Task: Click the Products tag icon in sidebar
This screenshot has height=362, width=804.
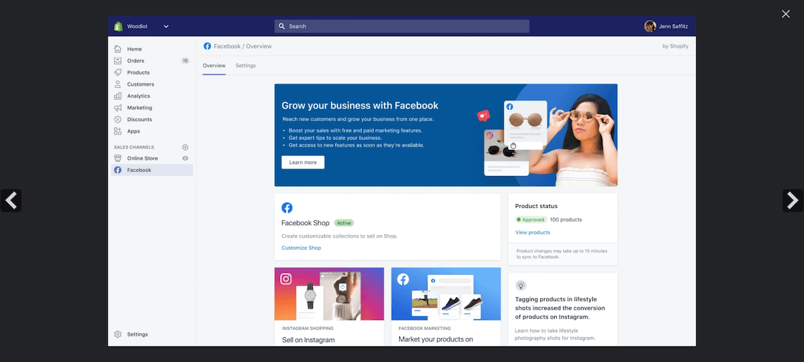Action: click(x=118, y=72)
